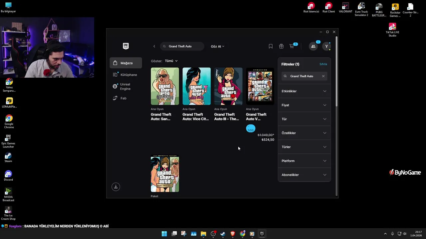Click the Epic Games logo in sidebar

click(125, 46)
